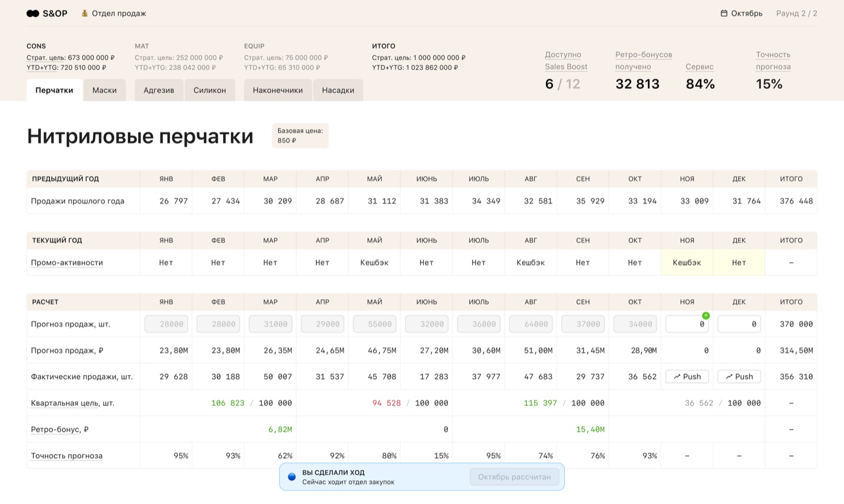Click the Октябрь month label in header
The width and height of the screenshot is (844, 504).
point(746,13)
